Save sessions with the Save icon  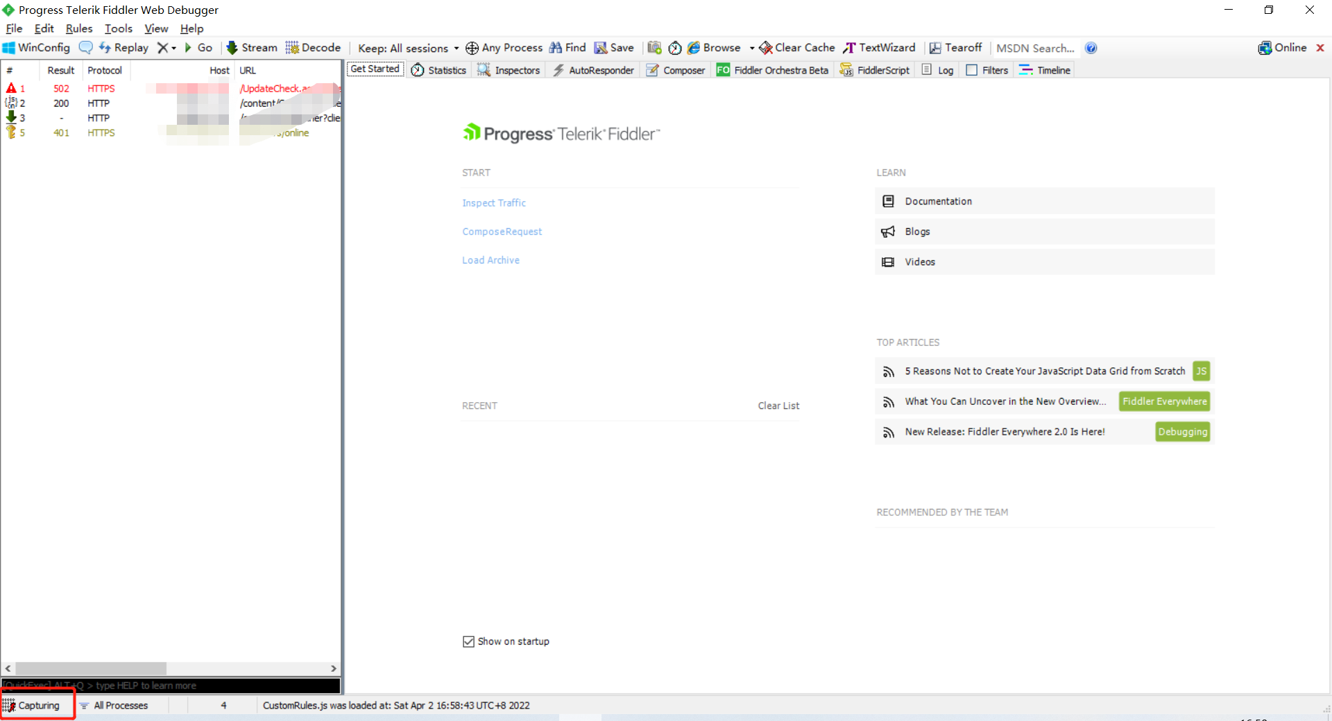coord(614,48)
